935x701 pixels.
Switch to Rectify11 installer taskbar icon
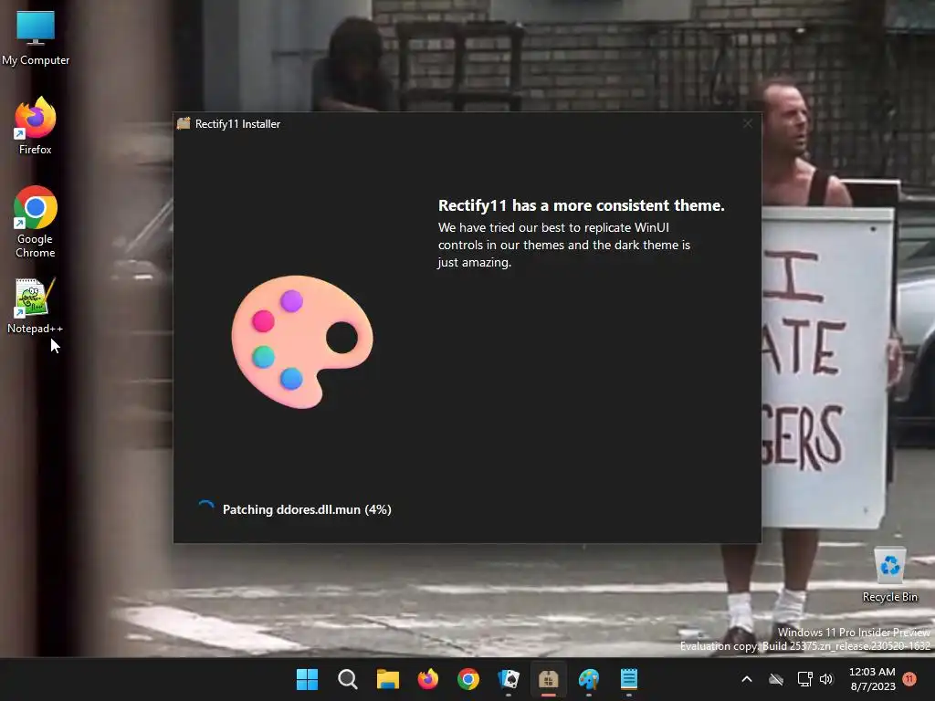point(548,679)
